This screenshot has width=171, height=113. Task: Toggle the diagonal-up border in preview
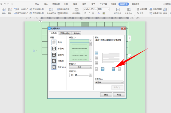96,69
